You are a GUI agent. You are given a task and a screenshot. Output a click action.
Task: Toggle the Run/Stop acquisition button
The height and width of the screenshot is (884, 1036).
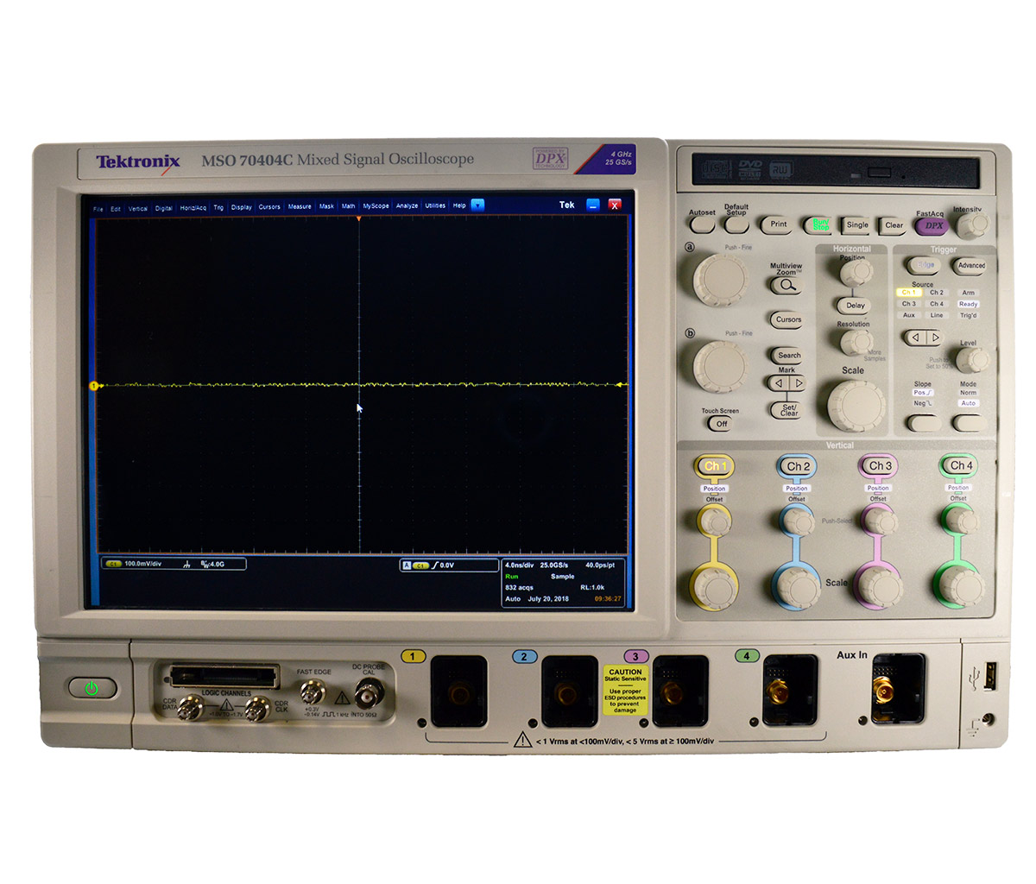pyautogui.click(x=819, y=225)
